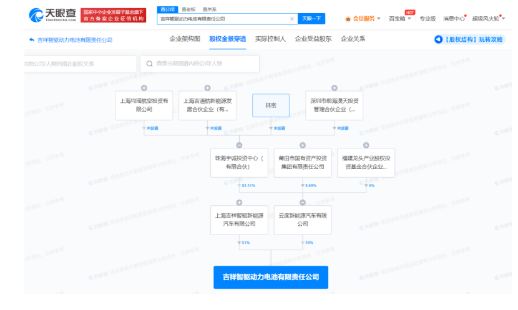The height and width of the screenshot is (310, 518).
Task: Go back via the 吉祥智驱动力电池 breadcrumb arrow
Action: pyautogui.click(x=32, y=40)
